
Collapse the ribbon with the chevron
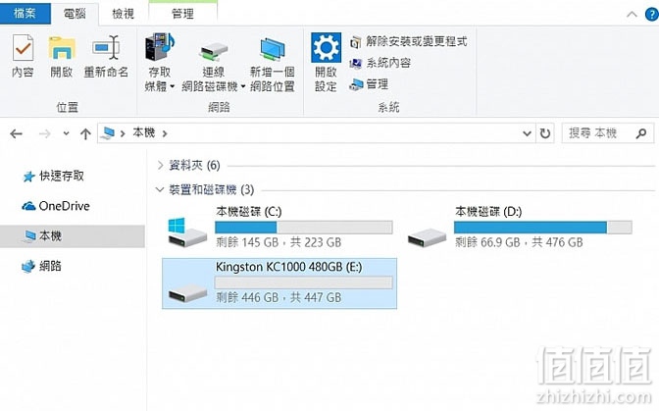(x=632, y=15)
